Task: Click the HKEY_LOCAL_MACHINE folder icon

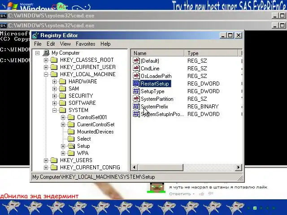Action: click(x=54, y=74)
